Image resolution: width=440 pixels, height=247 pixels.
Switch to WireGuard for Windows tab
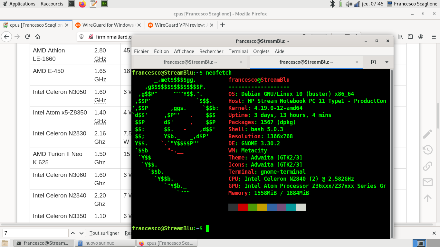(108, 25)
